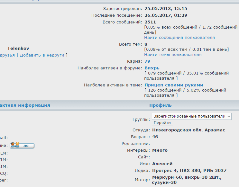This screenshot has height=187, width=239.
Task: Click the contact information section header
Action: pyautogui.click(x=25, y=105)
